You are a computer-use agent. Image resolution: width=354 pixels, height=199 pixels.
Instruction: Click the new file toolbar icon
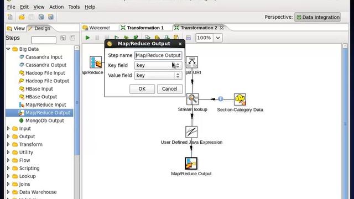(10, 17)
